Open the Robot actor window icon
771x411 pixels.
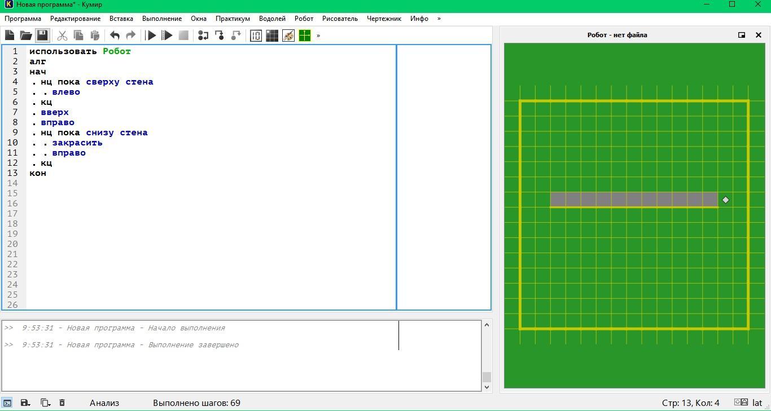272,36
